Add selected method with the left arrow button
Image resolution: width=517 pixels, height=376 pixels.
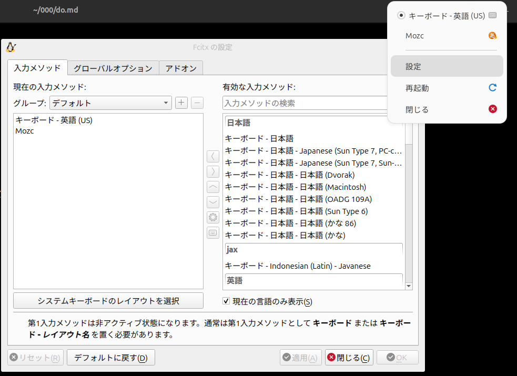point(213,156)
